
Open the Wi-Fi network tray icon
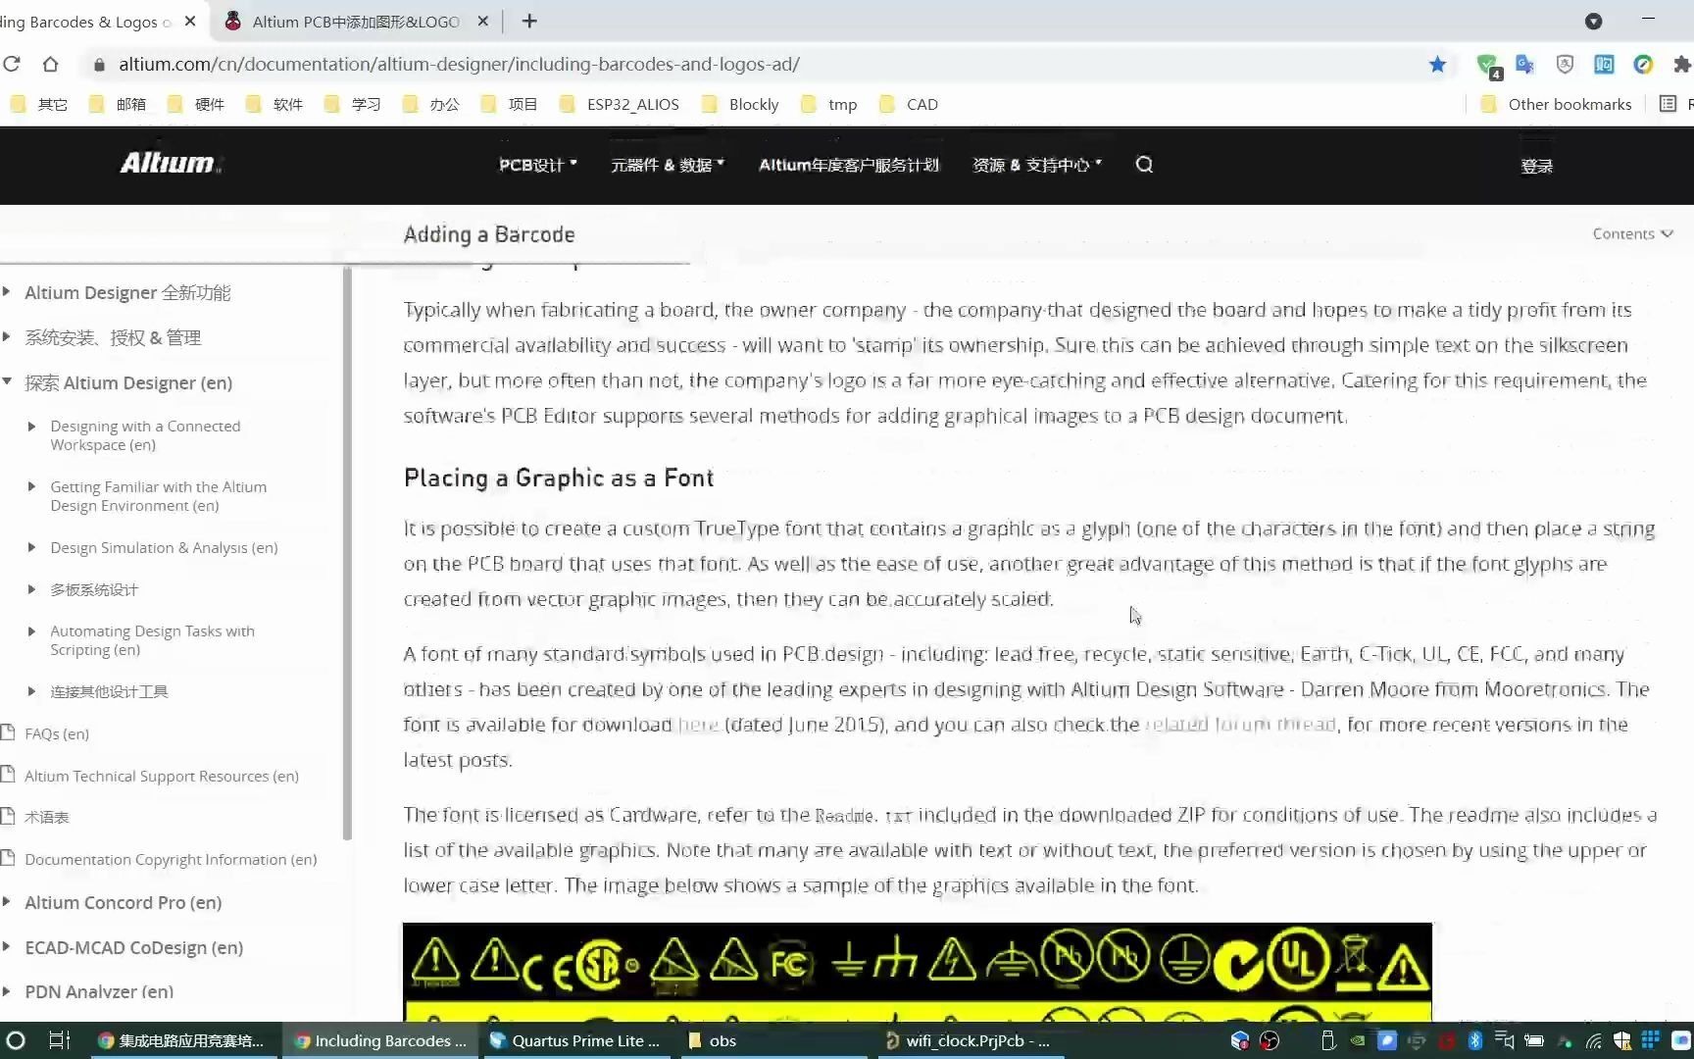(x=1594, y=1040)
